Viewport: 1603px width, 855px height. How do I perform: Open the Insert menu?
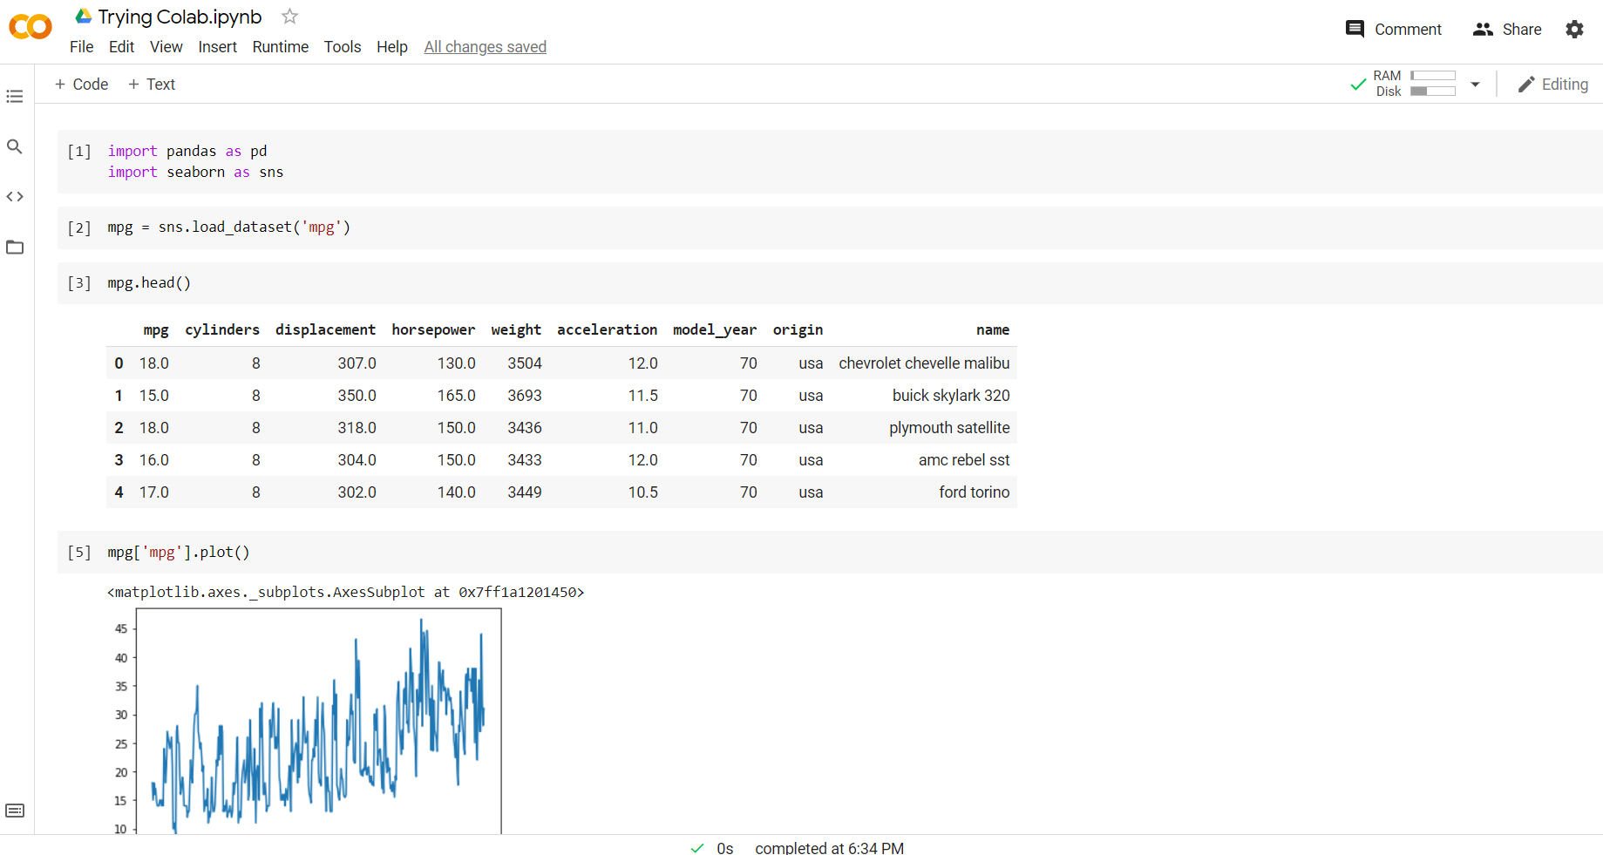(217, 47)
